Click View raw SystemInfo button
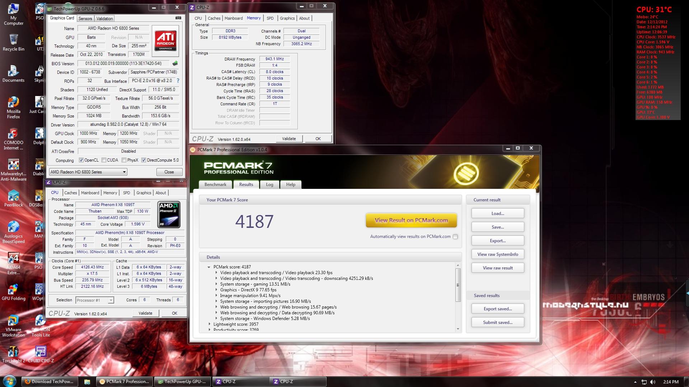 [498, 254]
